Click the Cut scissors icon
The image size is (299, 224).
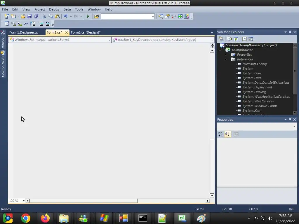[x=44, y=16]
